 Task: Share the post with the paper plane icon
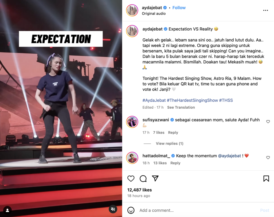pyautogui.click(x=155, y=178)
